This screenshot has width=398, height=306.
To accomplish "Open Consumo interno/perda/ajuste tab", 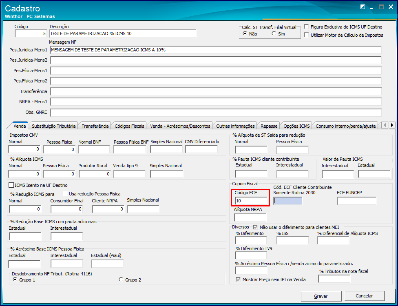I will 346,126.
